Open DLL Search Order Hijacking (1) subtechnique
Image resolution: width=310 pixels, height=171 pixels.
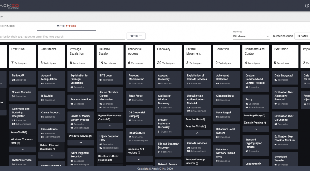click(x=110, y=158)
